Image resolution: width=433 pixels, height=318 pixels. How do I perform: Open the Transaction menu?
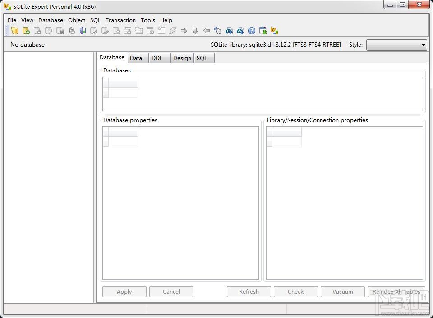121,20
